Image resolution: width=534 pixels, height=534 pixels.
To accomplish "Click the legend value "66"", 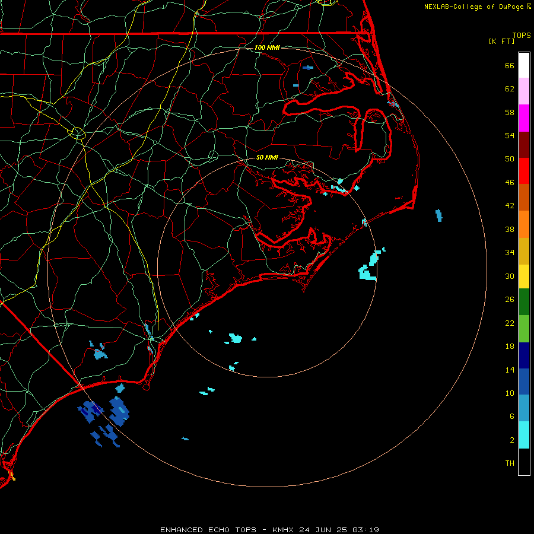I will (x=510, y=65).
